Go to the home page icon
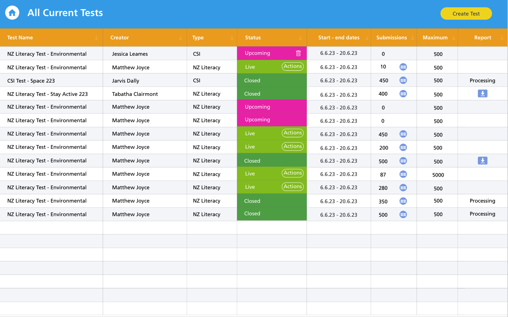 click(x=12, y=13)
